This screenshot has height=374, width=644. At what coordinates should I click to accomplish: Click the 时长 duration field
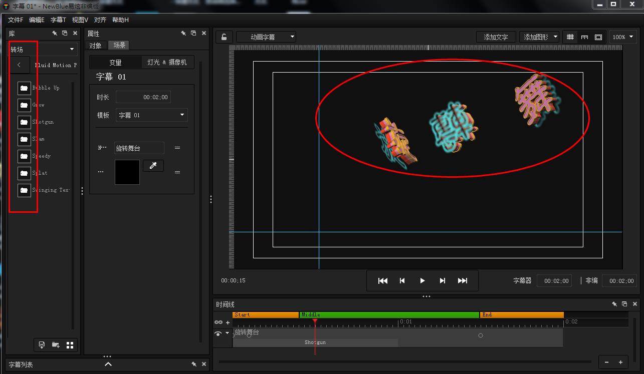point(143,97)
